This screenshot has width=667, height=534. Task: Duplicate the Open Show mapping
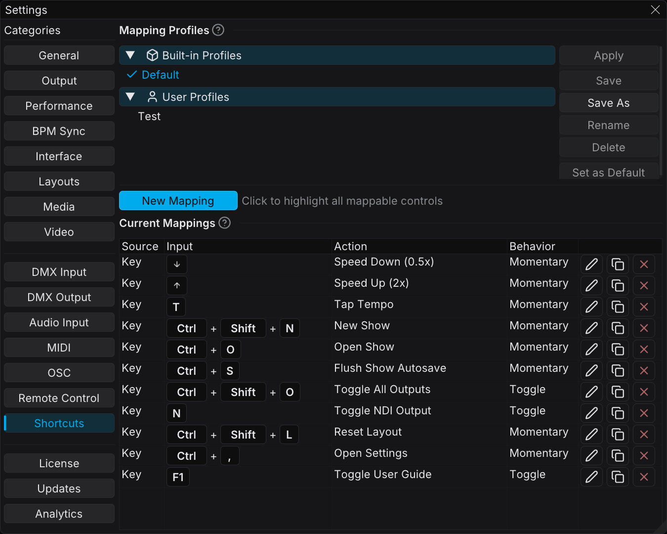tap(618, 350)
